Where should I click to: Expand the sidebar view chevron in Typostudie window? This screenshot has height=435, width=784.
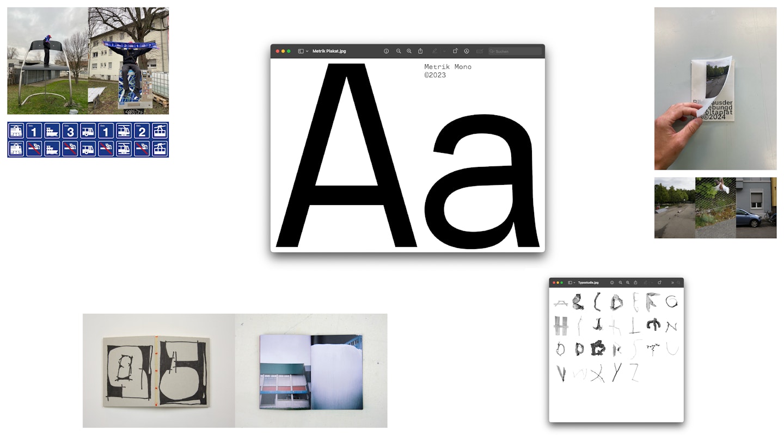[574, 283]
